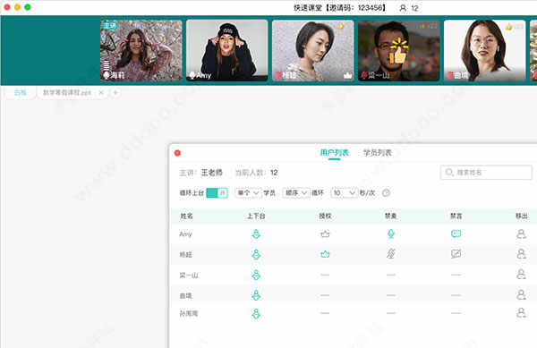The width and height of the screenshot is (537, 348).
Task: Select Amy's video thumbnail
Action: coord(227,50)
